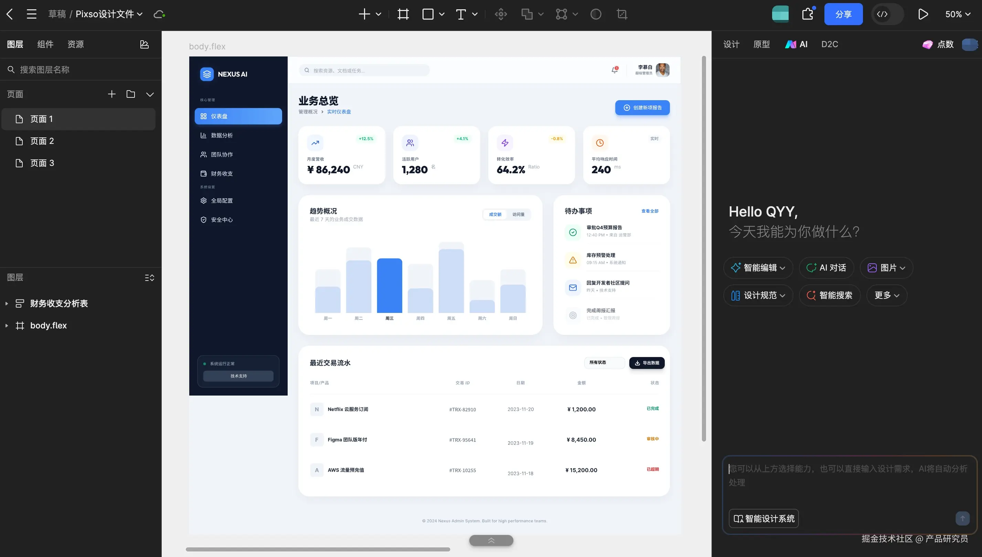Click the back arrow icon
Viewport: 982px width, 557px height.
coord(10,14)
